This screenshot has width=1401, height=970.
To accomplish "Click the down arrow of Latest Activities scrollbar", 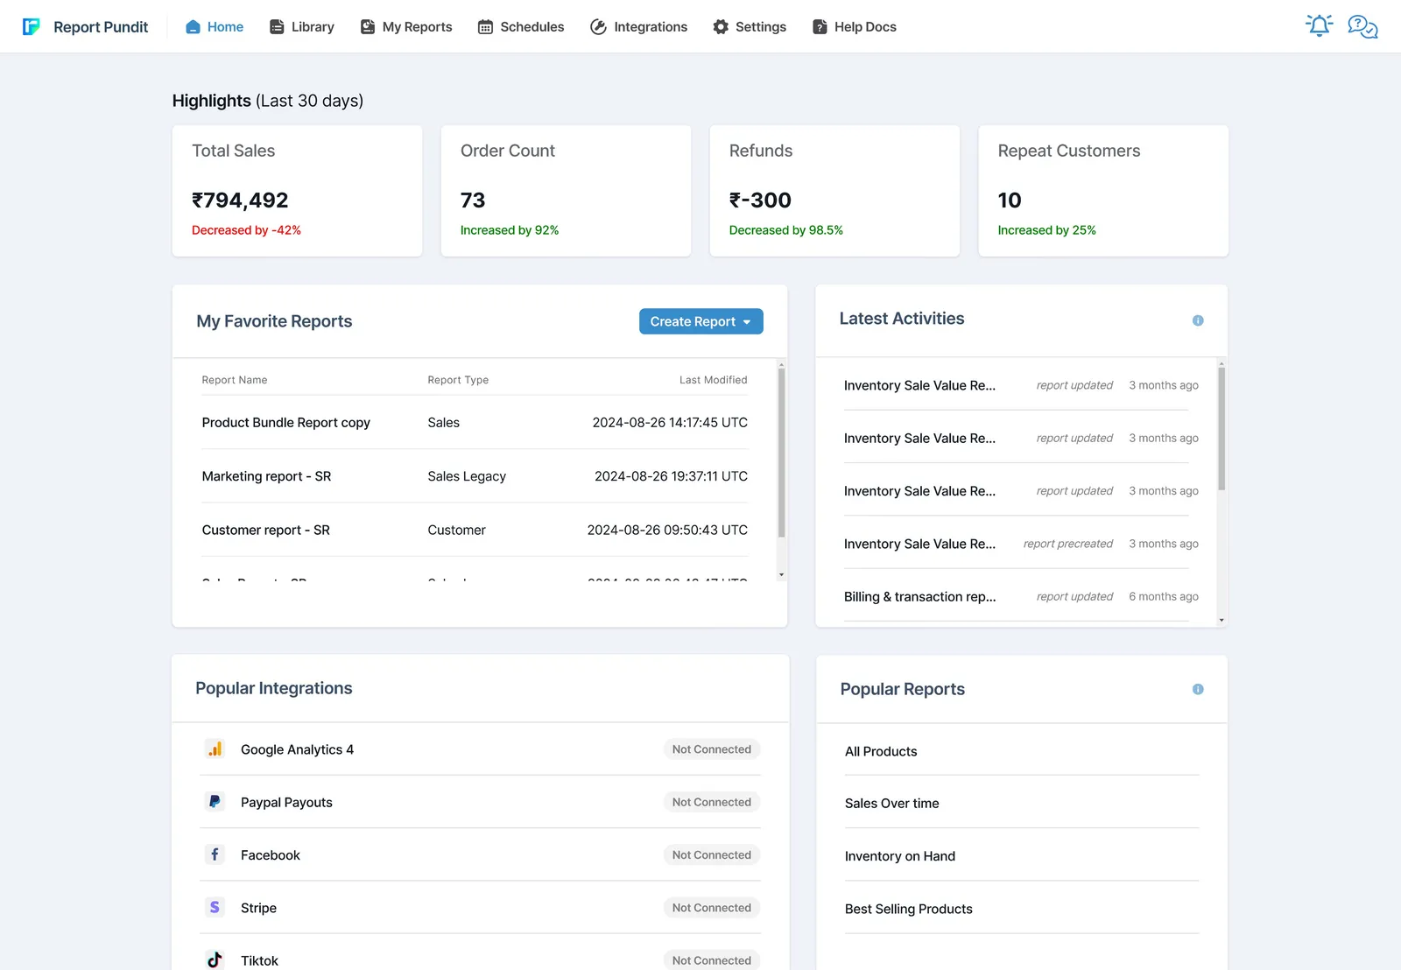I will [1221, 620].
